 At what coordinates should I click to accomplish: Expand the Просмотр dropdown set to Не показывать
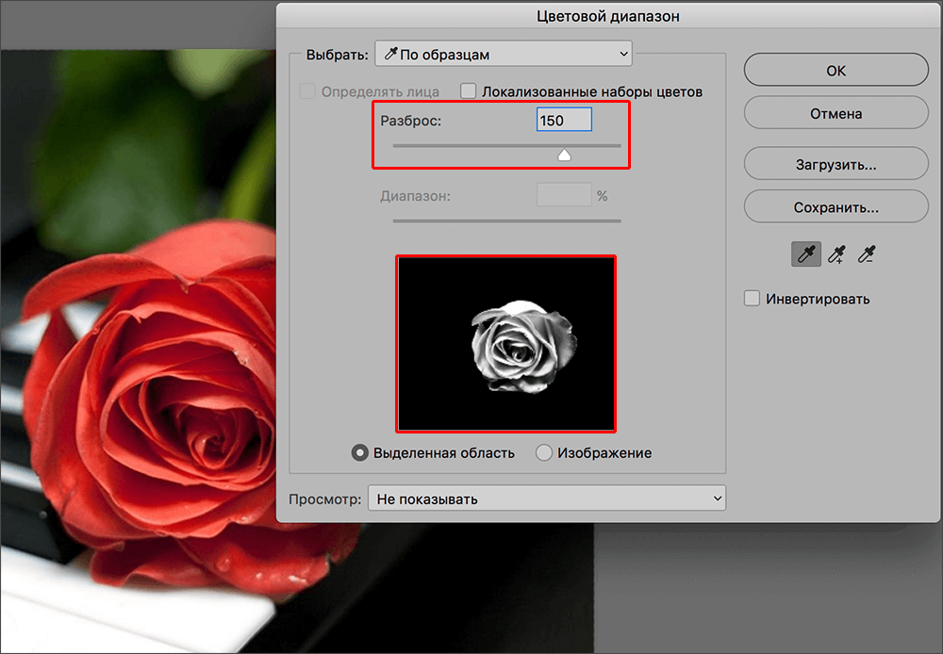pyautogui.click(x=546, y=498)
